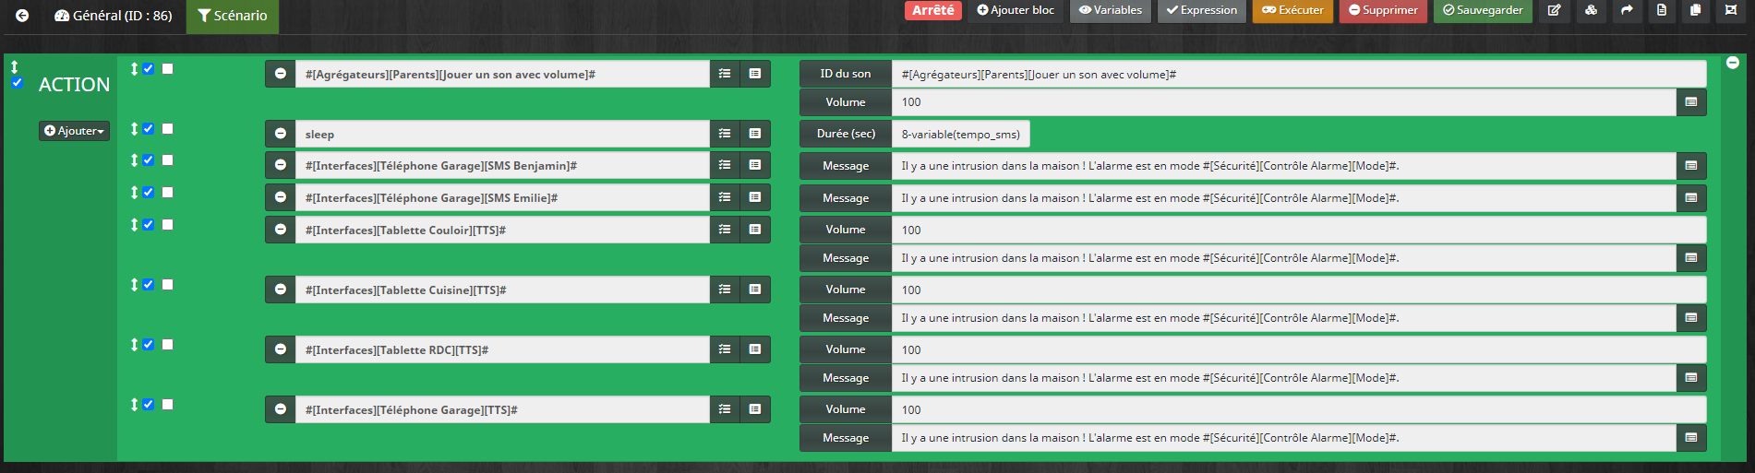This screenshot has height=473, width=1755.
Task: Toggle the parallel checkbox for the Jouer un son row
Action: pos(168,68)
